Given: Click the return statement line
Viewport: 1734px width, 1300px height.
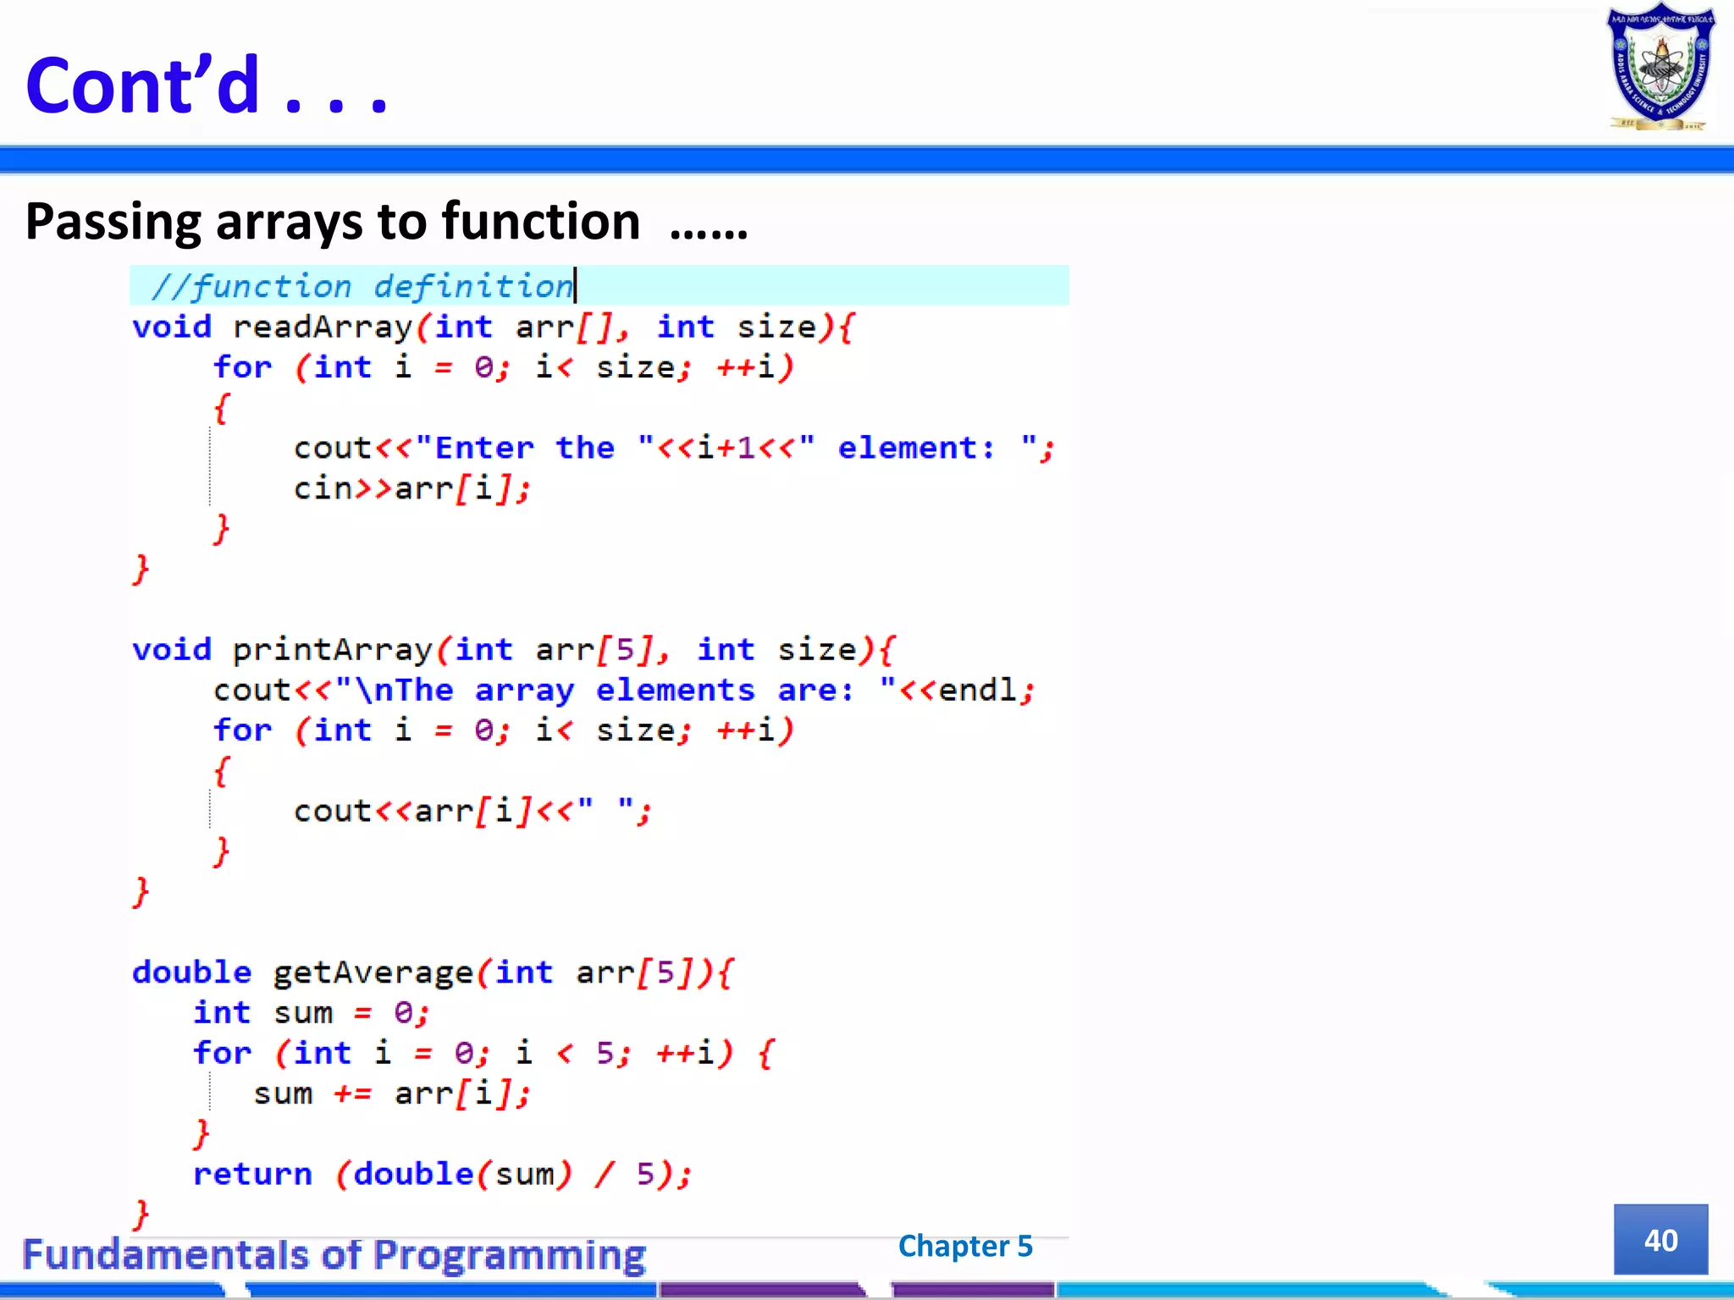Looking at the screenshot, I should tap(441, 1175).
